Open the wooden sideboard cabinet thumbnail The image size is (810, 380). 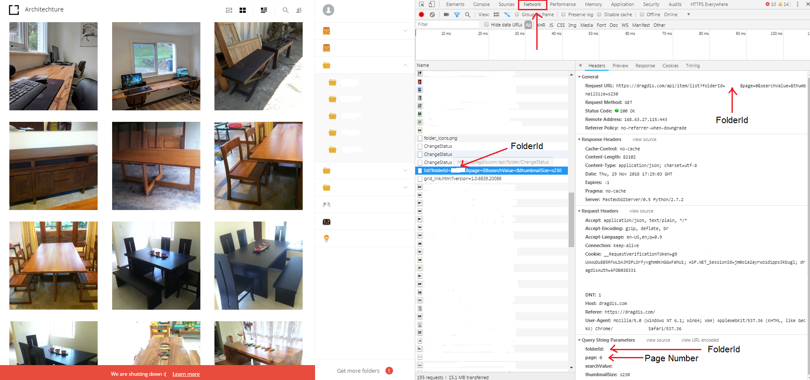tap(53, 166)
